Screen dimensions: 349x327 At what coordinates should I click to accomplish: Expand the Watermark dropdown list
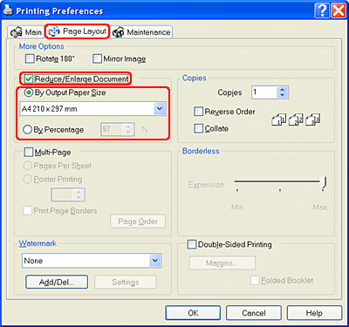[x=155, y=261]
